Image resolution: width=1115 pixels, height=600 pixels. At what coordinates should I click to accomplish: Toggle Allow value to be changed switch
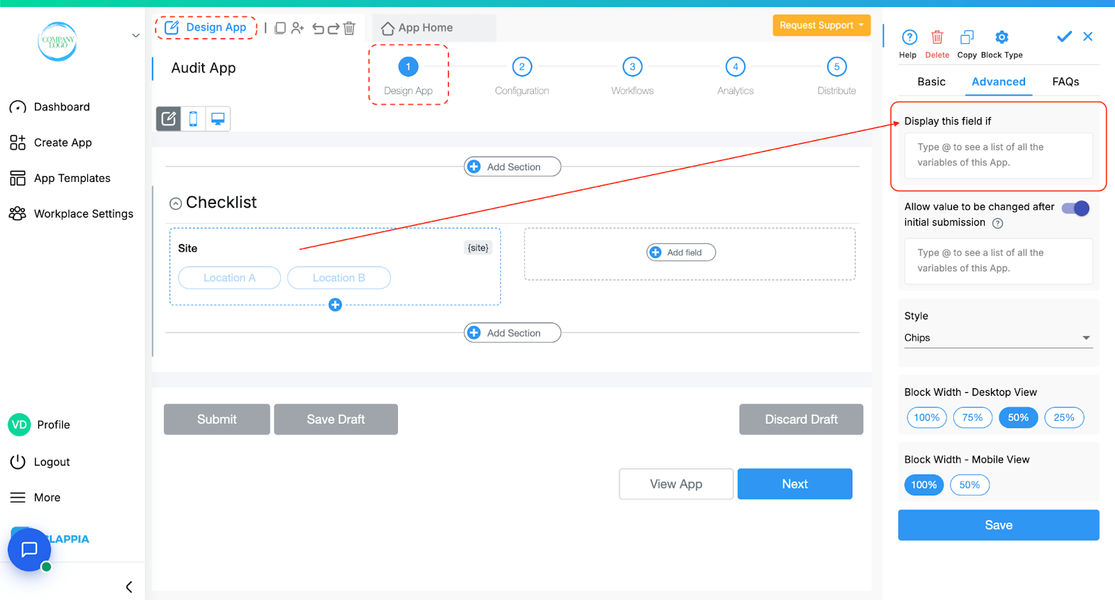(x=1075, y=208)
